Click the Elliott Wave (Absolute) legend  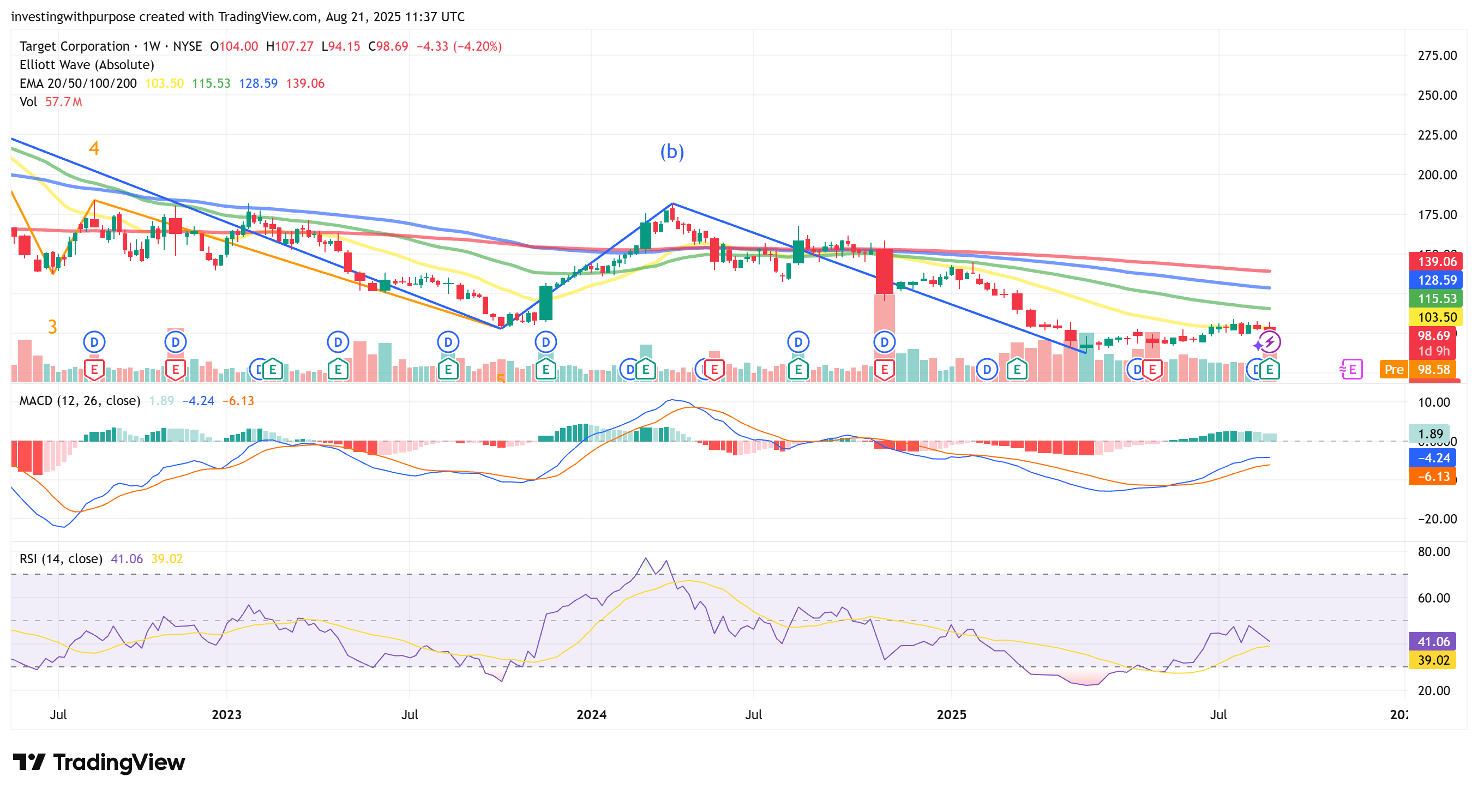(87, 65)
